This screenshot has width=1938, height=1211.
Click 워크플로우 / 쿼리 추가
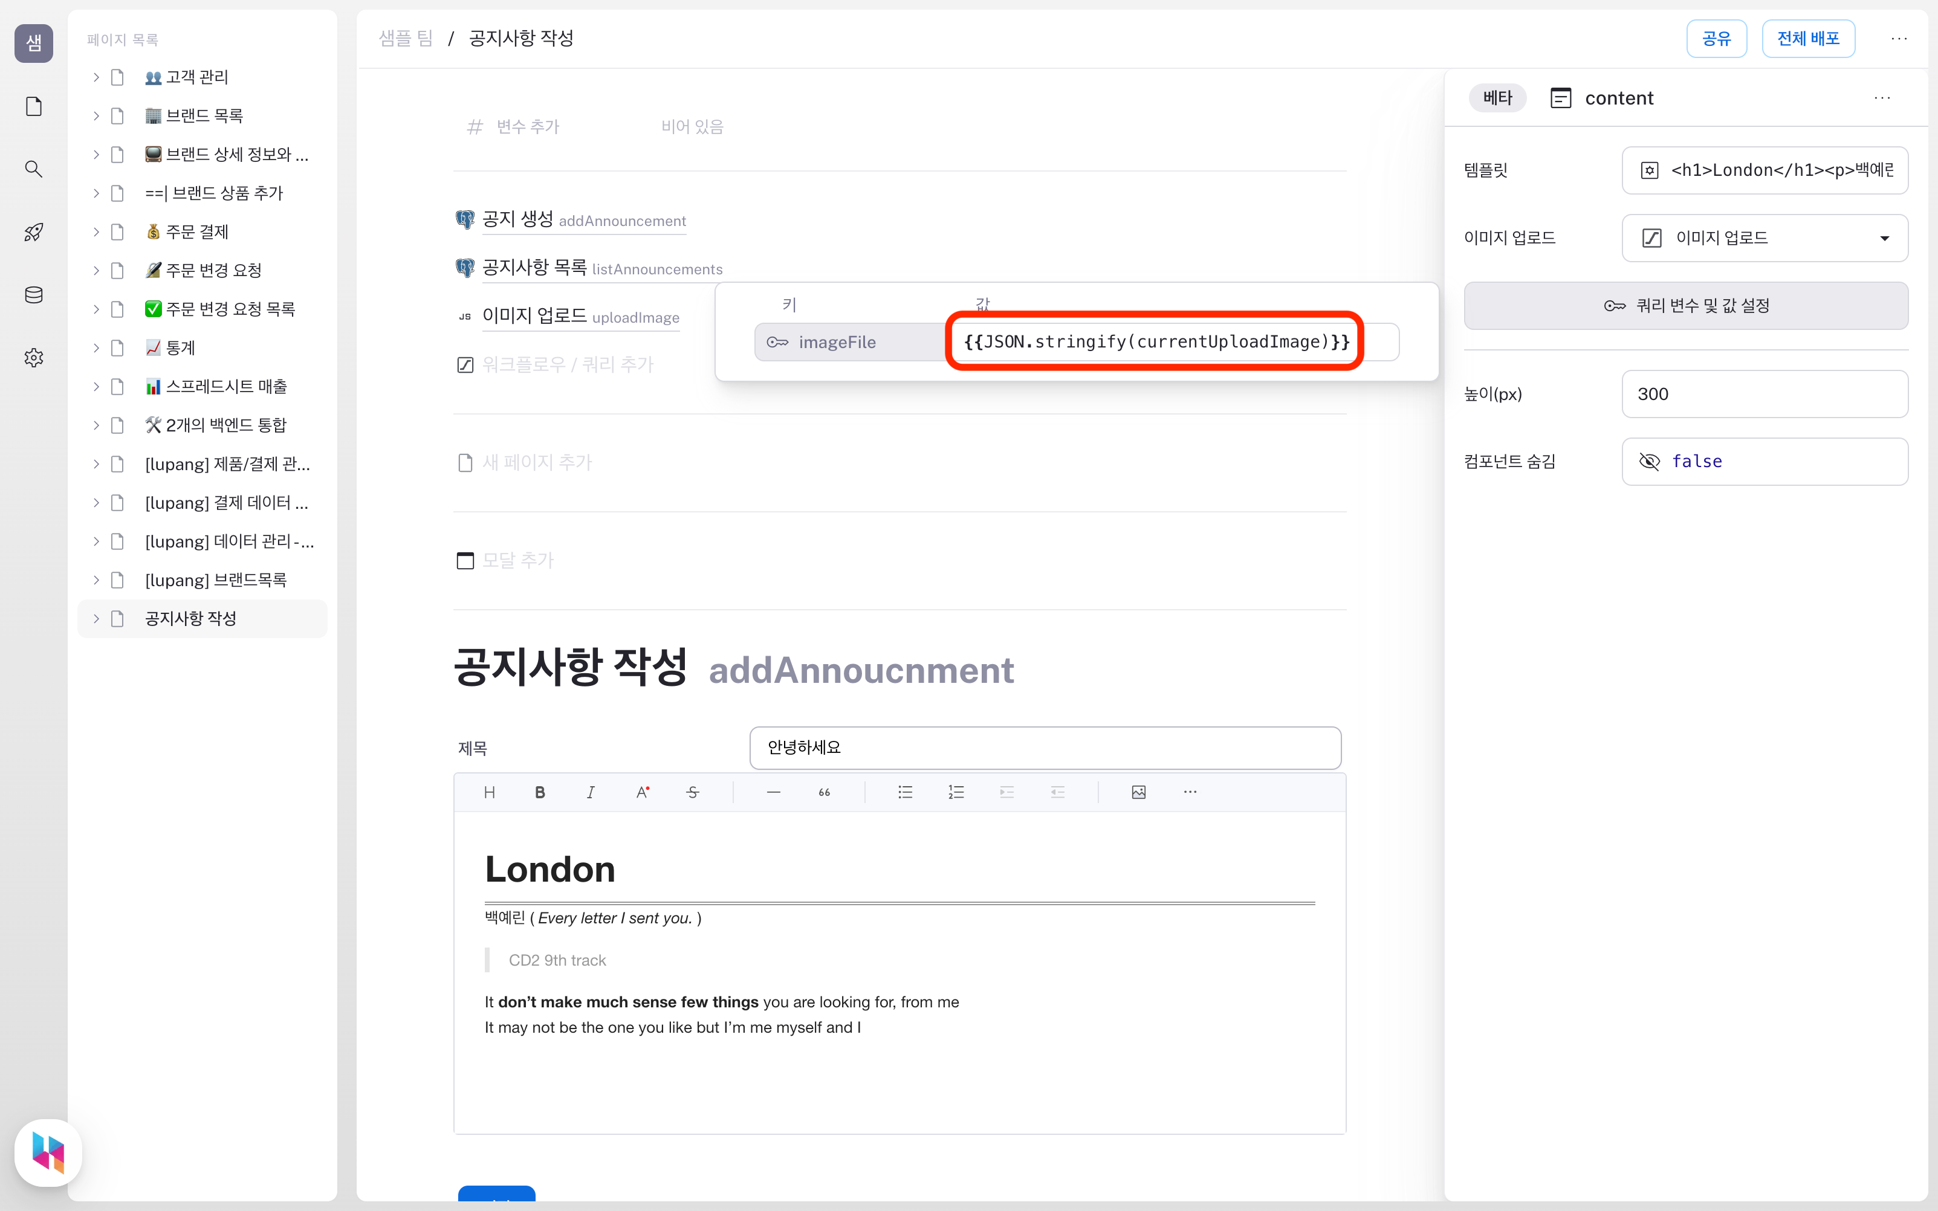coord(568,364)
